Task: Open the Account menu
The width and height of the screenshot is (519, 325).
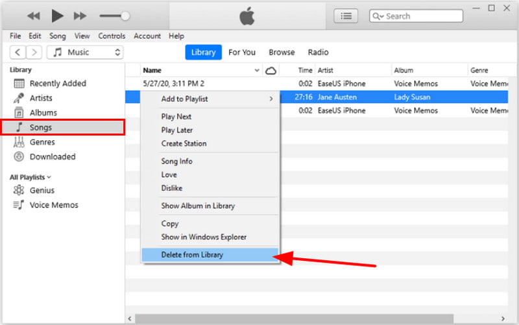Action: coord(147,36)
